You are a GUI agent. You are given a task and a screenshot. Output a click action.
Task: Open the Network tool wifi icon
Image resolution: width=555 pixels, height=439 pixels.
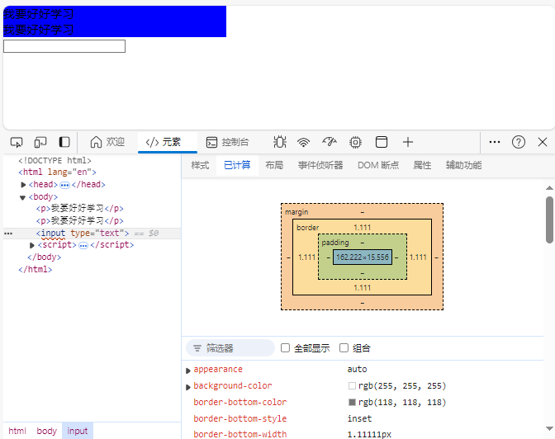(304, 142)
